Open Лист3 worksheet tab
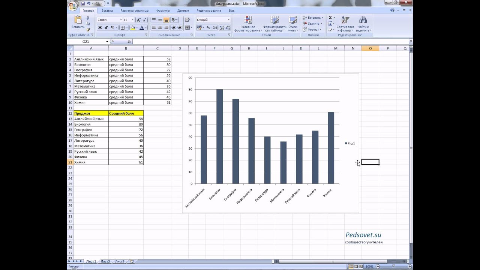The height and width of the screenshot is (270, 480). 120,261
